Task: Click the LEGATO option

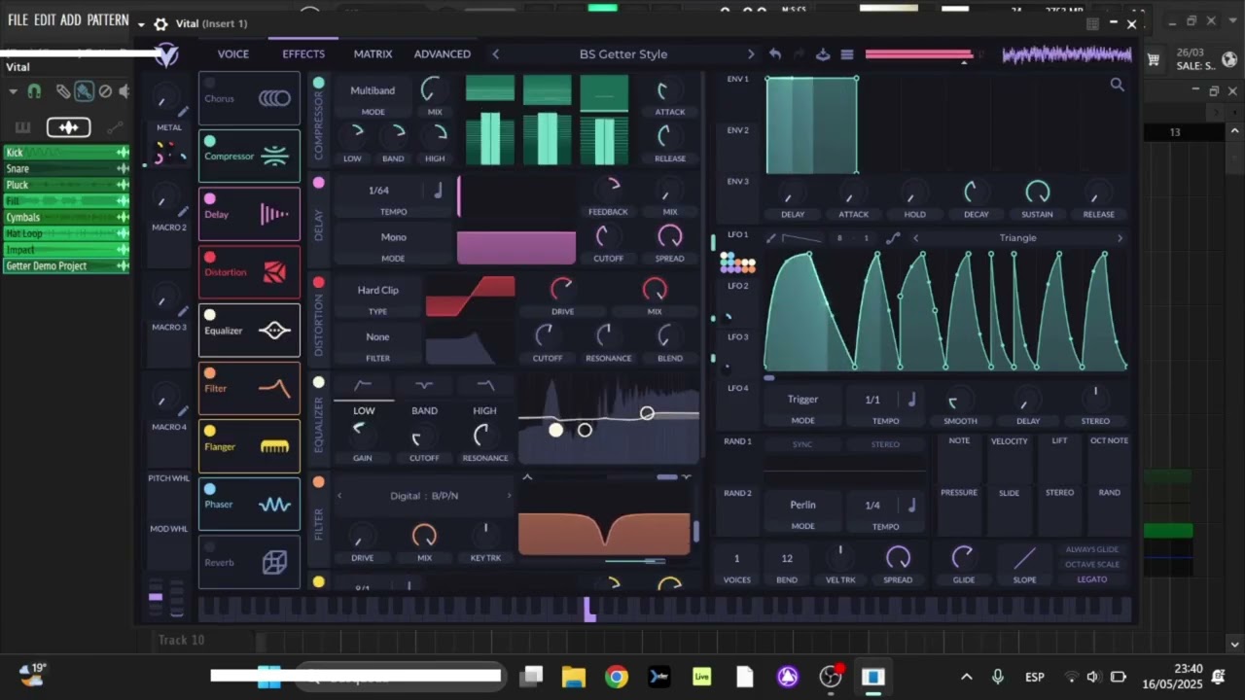Action: tap(1092, 579)
